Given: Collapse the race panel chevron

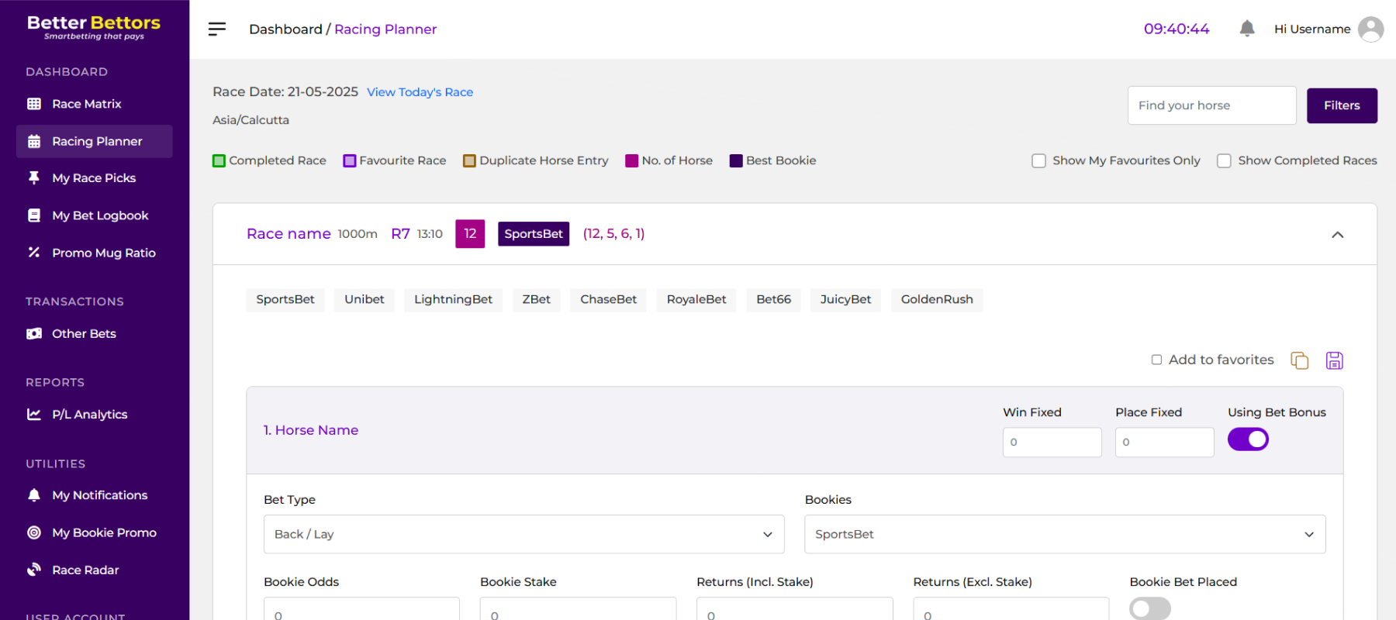Looking at the screenshot, I should 1337,235.
